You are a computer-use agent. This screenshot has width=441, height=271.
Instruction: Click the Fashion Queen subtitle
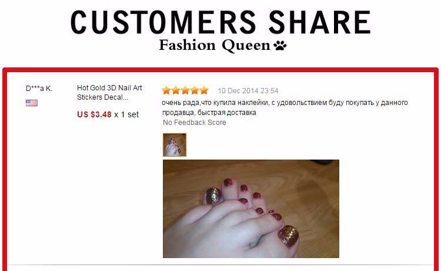pyautogui.click(x=215, y=45)
